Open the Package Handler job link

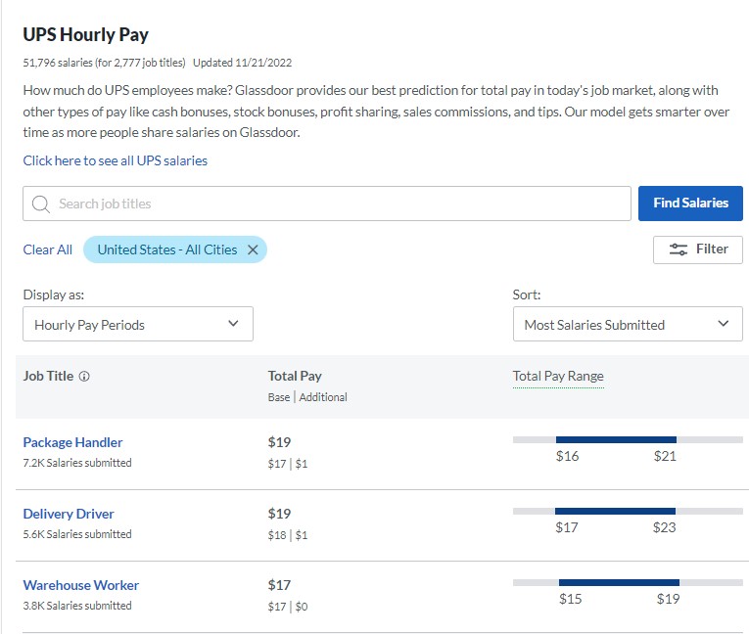click(72, 442)
